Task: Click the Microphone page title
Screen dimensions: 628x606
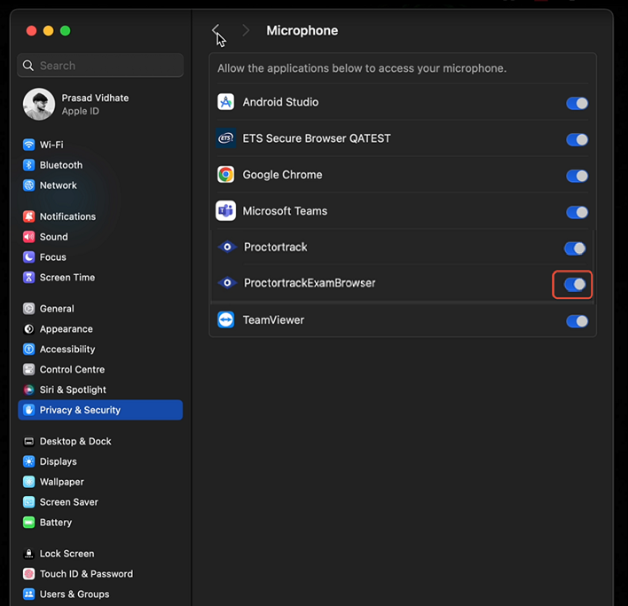Action: [302, 30]
